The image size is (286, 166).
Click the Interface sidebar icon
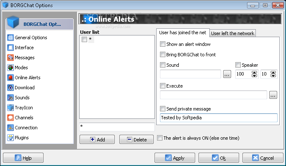[x=10, y=48]
